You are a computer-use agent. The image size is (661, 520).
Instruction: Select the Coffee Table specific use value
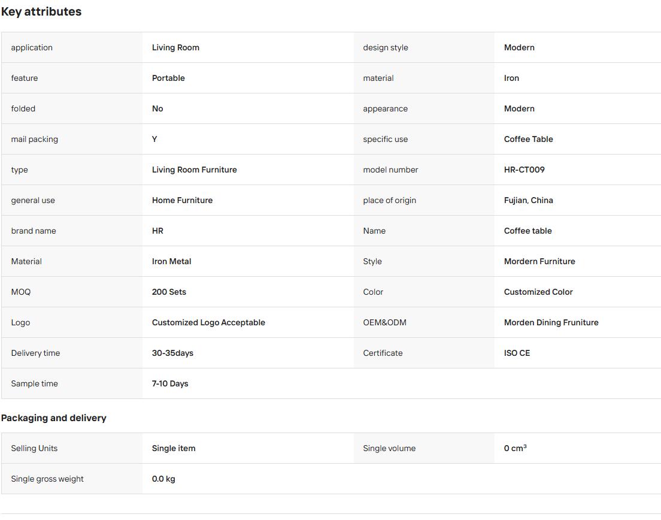point(528,139)
